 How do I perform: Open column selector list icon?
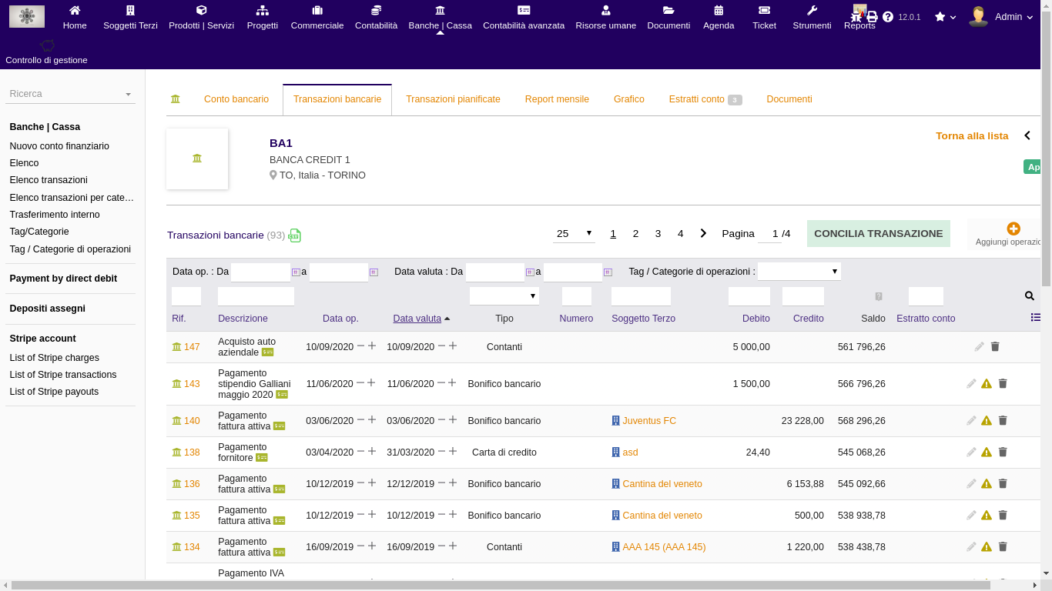tap(1036, 317)
